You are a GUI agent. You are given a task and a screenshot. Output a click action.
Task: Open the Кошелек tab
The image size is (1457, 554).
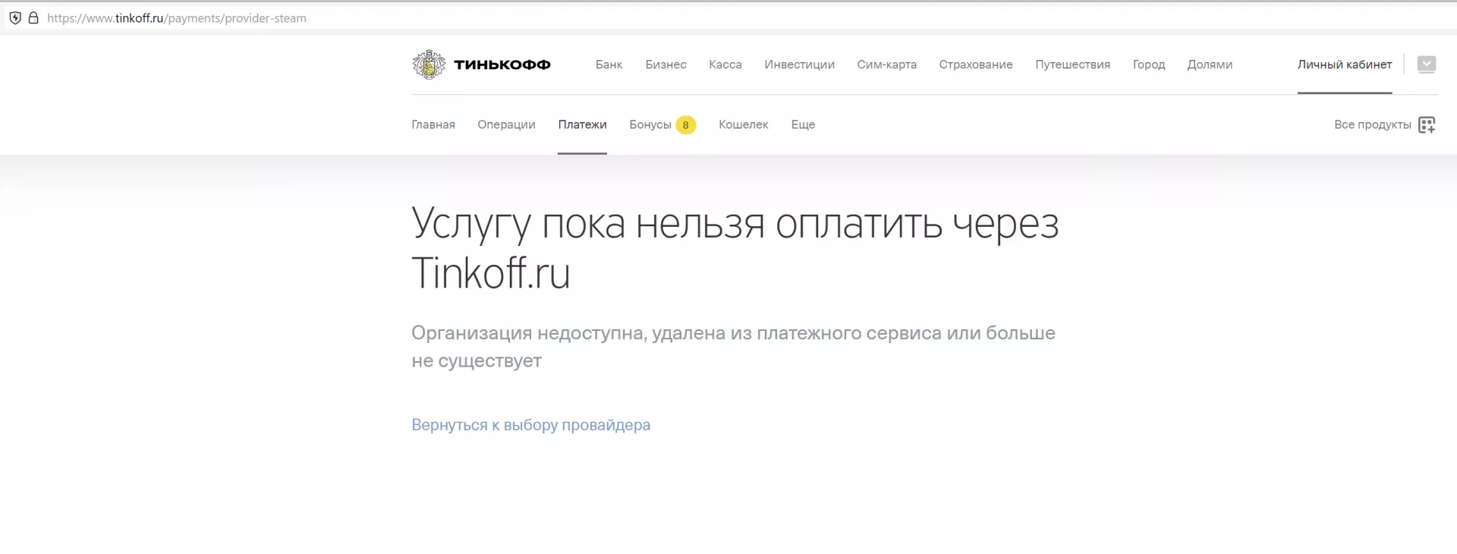(744, 124)
